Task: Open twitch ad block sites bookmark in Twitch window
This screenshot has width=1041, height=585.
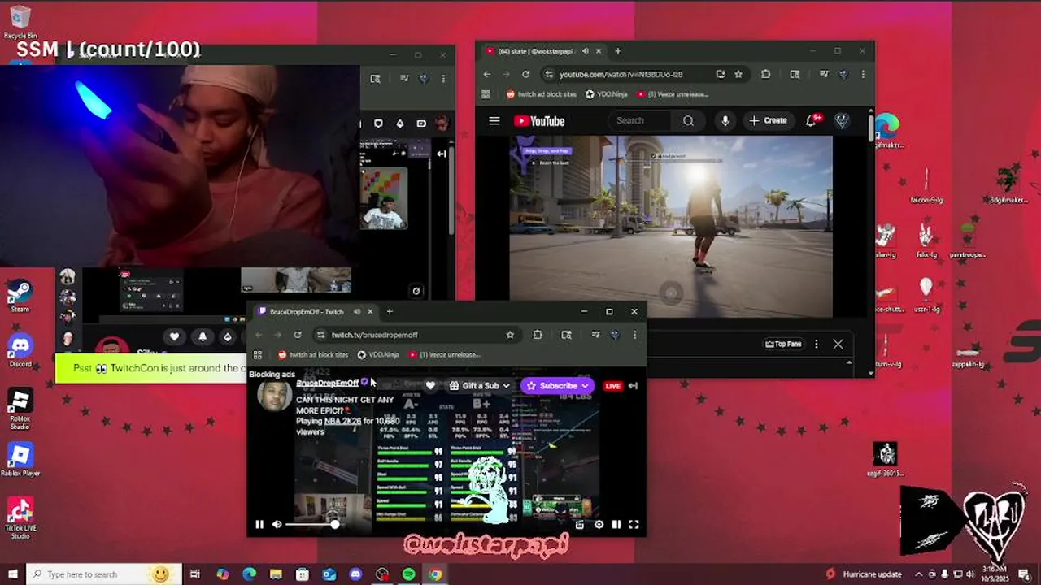Action: pyautogui.click(x=313, y=355)
